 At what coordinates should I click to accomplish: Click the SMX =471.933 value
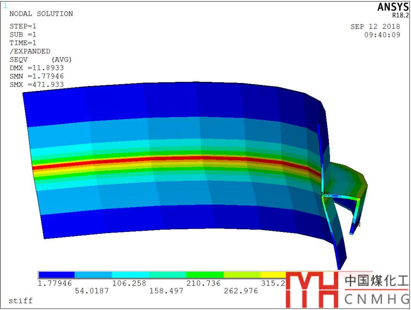pyautogui.click(x=37, y=85)
